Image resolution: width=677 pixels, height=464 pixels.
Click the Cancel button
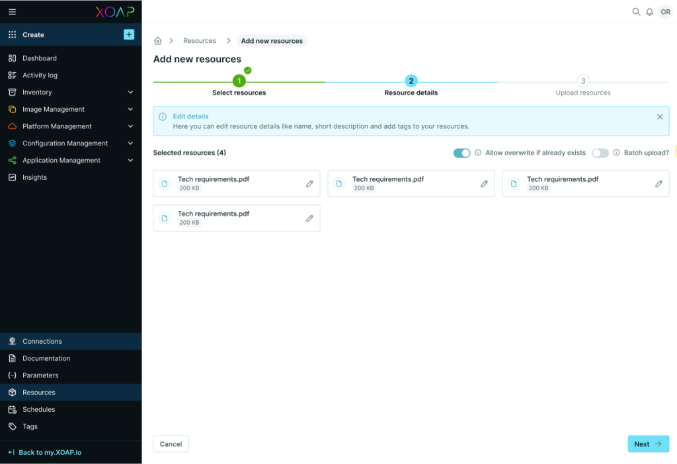pos(171,444)
